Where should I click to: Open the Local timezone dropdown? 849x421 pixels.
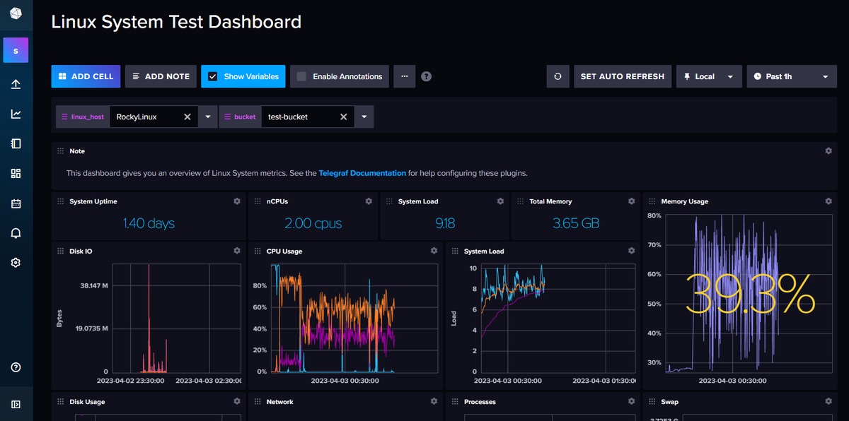709,76
